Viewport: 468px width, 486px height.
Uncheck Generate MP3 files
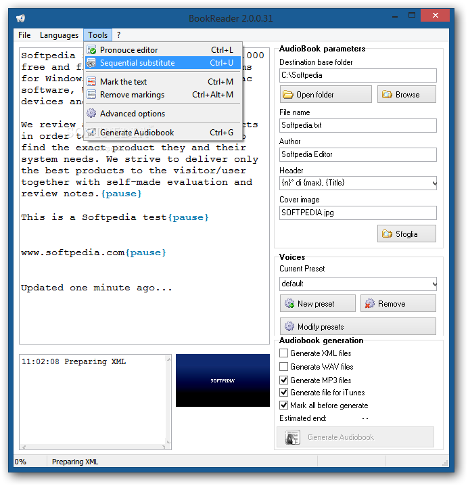pos(283,380)
